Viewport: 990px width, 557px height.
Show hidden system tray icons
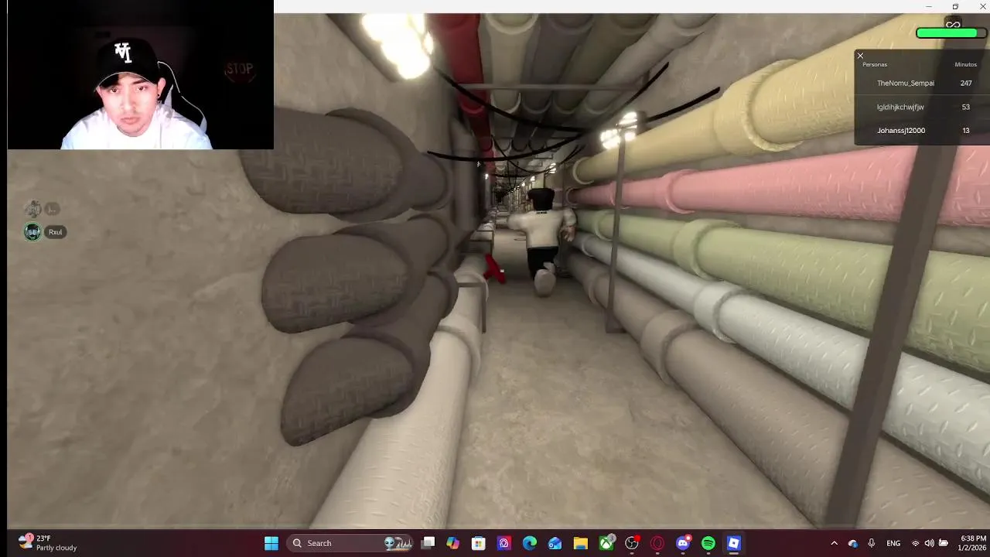(x=834, y=543)
